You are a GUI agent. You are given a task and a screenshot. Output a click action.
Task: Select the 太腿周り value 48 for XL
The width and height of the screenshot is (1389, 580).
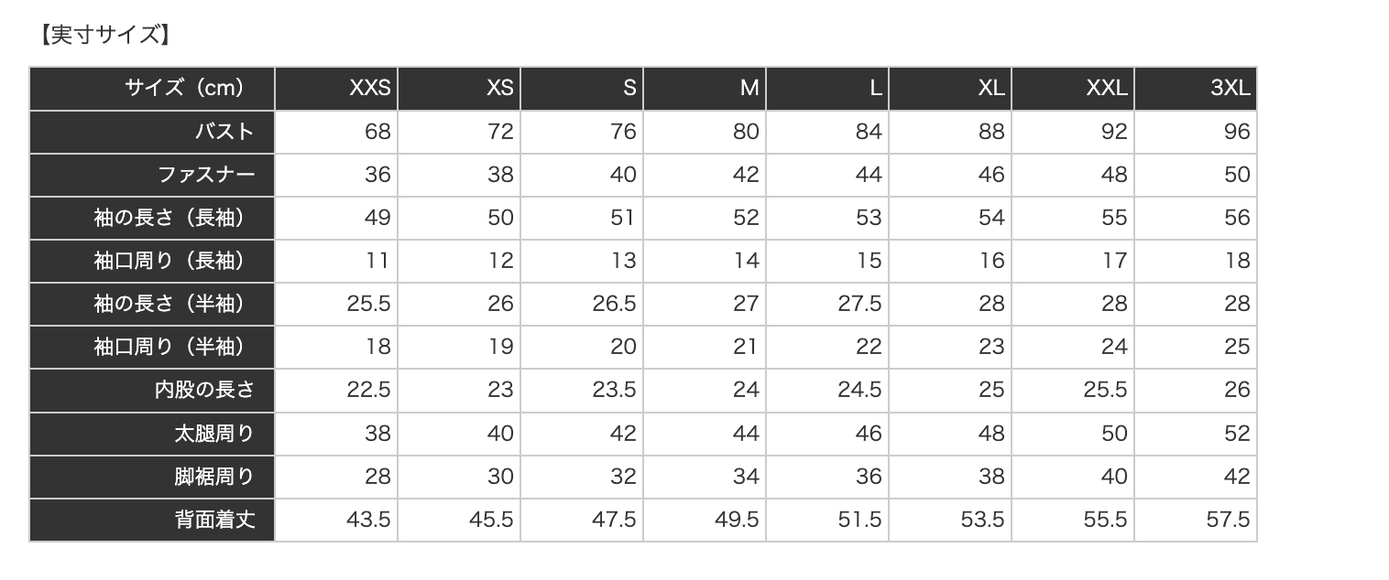[x=991, y=434]
